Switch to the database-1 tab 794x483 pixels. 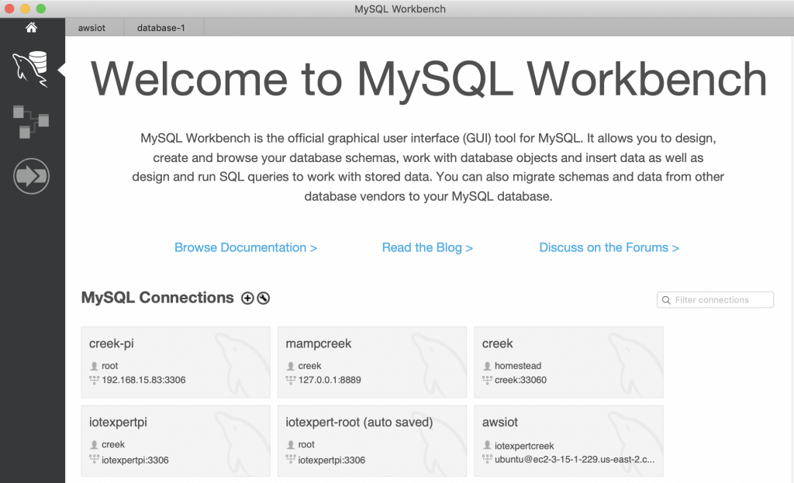click(161, 28)
